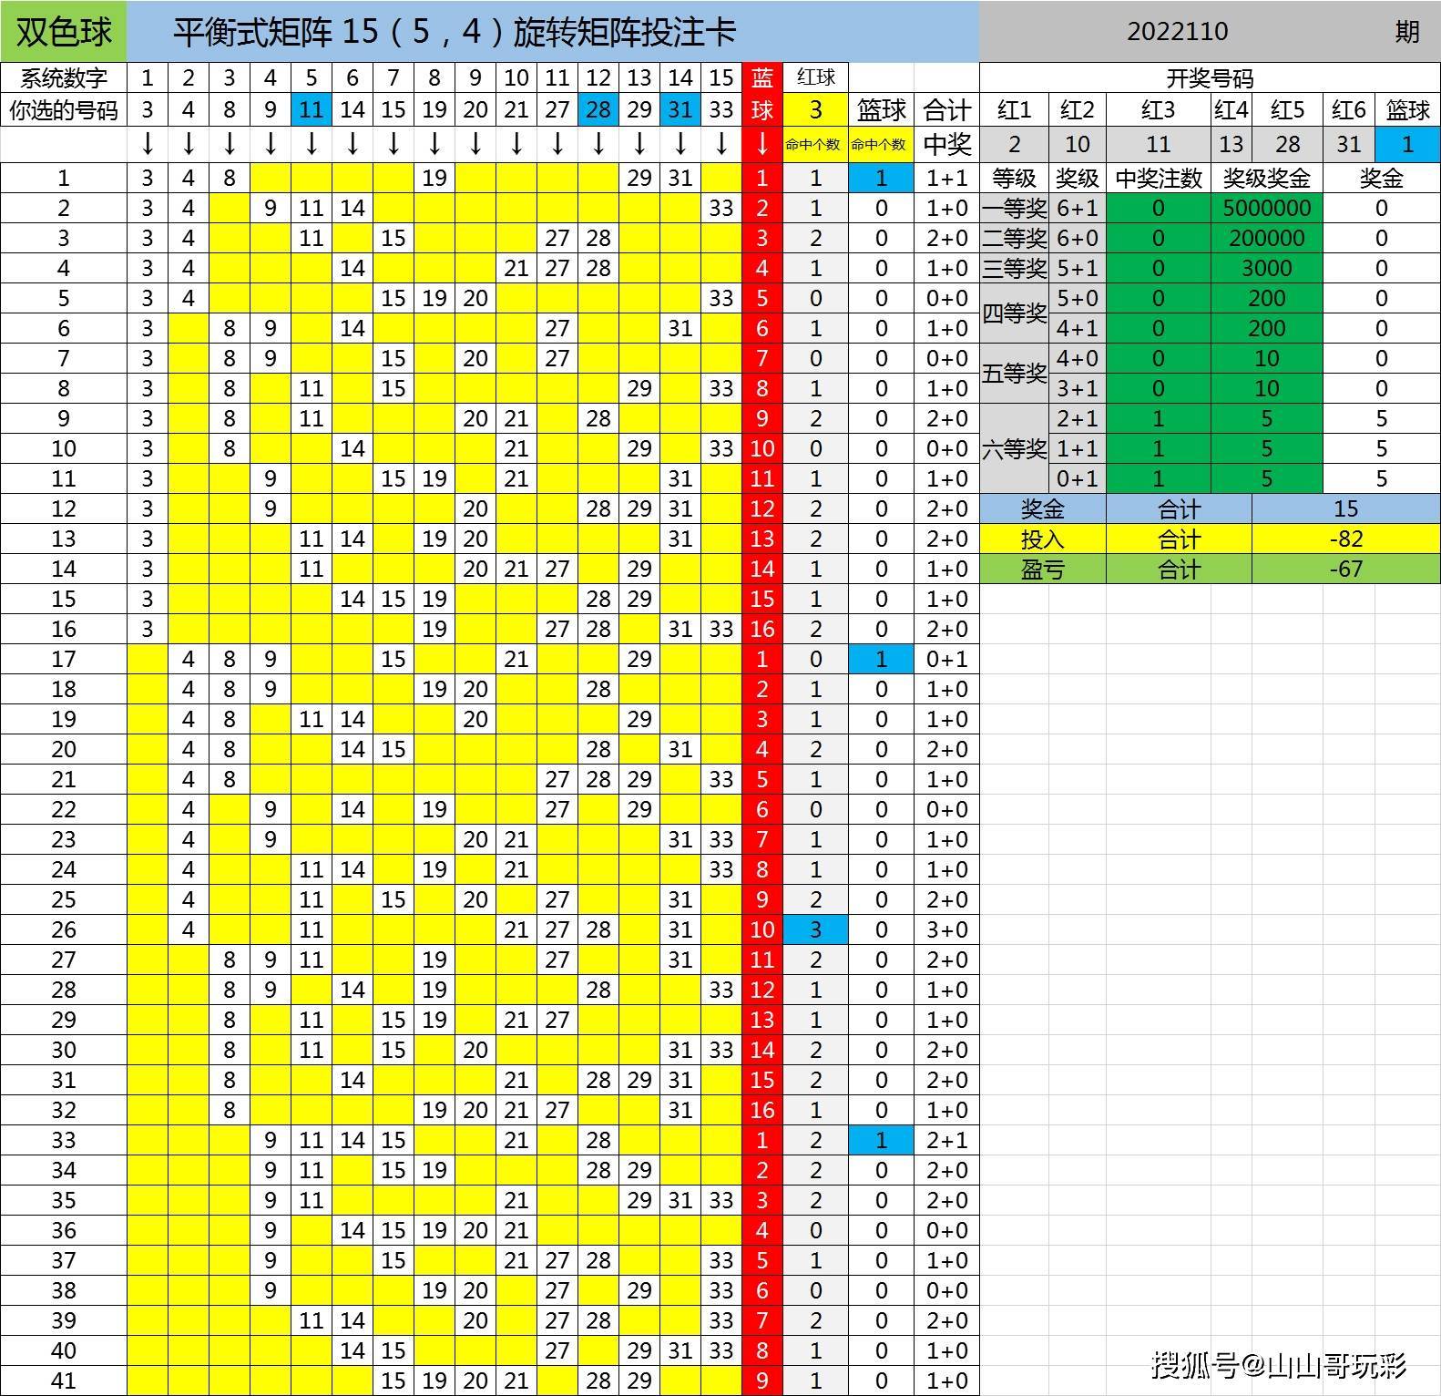Viewport: 1441px width, 1396px height.
Task: Select row number 16 in first column
Action: click(x=64, y=630)
